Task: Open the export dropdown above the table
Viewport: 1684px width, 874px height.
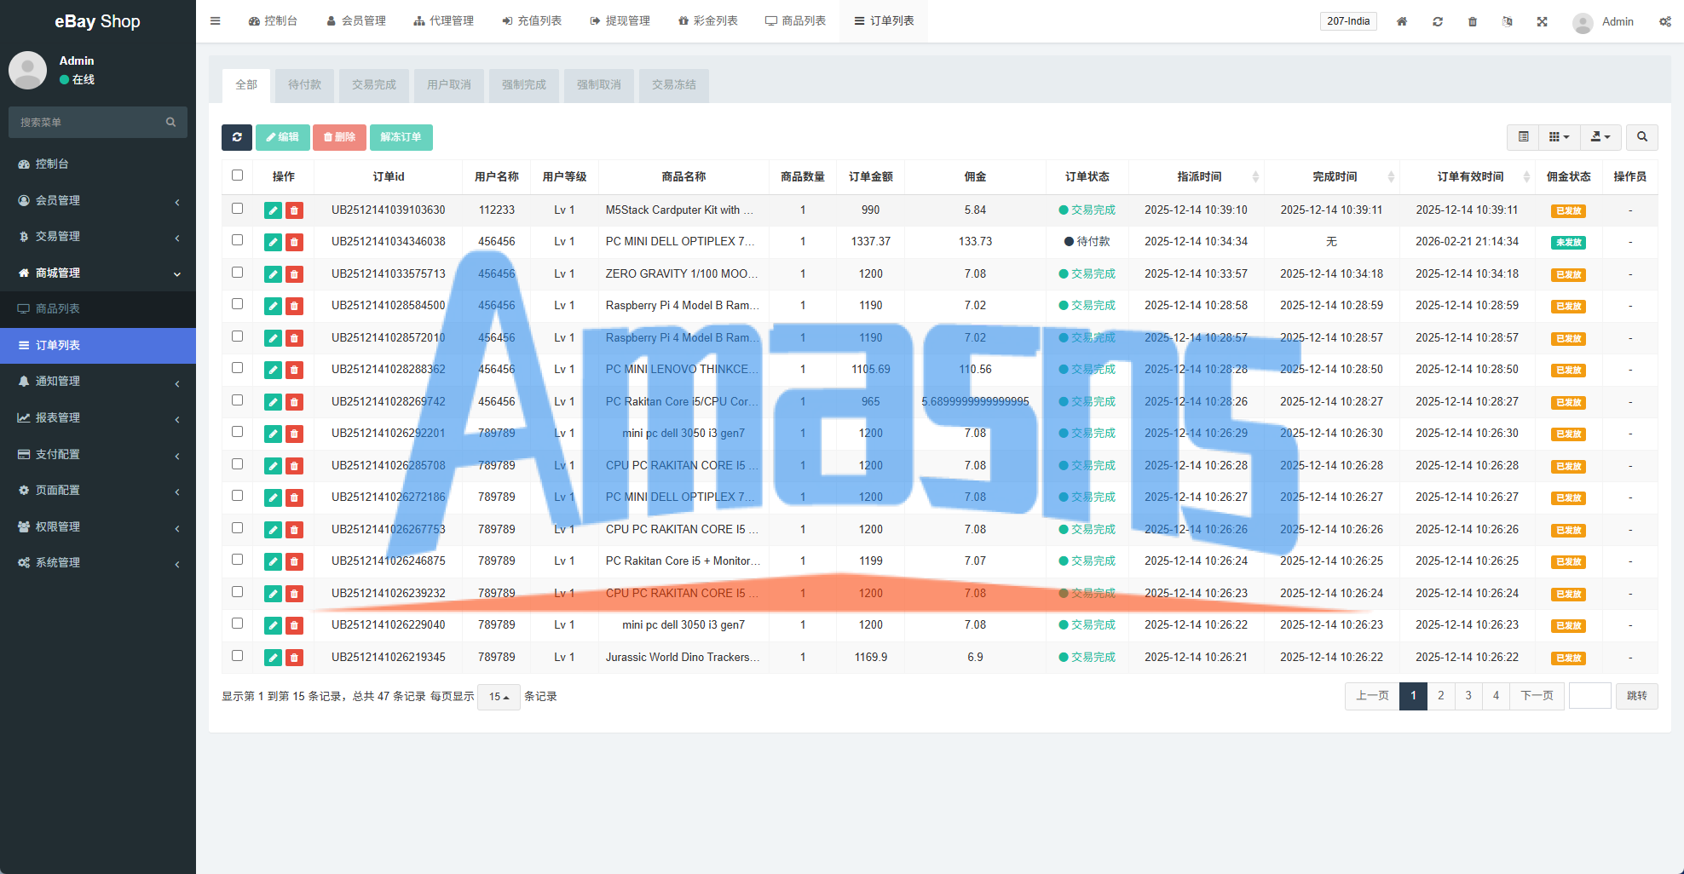Action: coord(1600,137)
